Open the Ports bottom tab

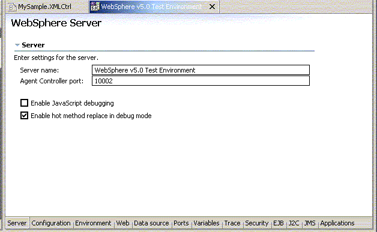[x=181, y=223]
